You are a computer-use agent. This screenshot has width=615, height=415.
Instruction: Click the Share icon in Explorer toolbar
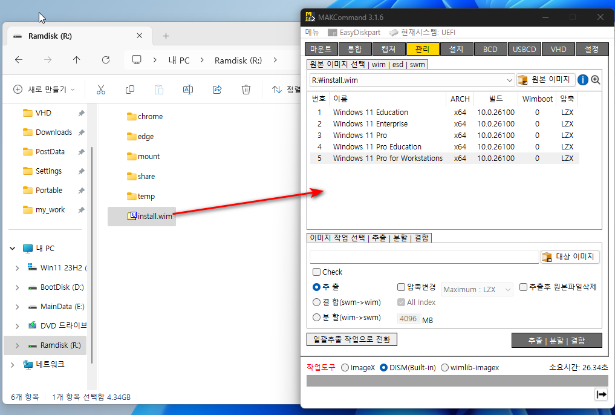217,90
